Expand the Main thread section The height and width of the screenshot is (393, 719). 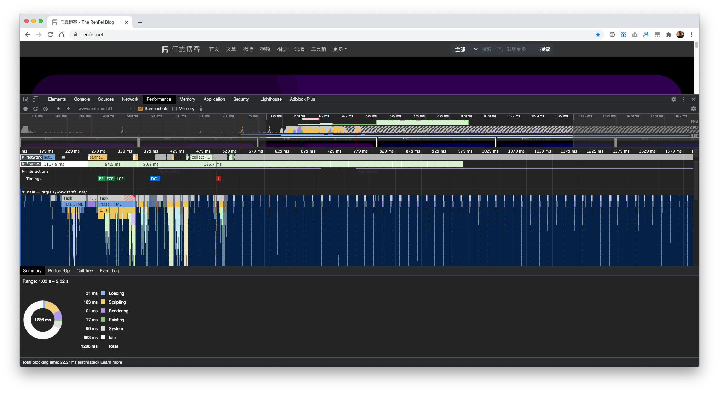pos(23,192)
